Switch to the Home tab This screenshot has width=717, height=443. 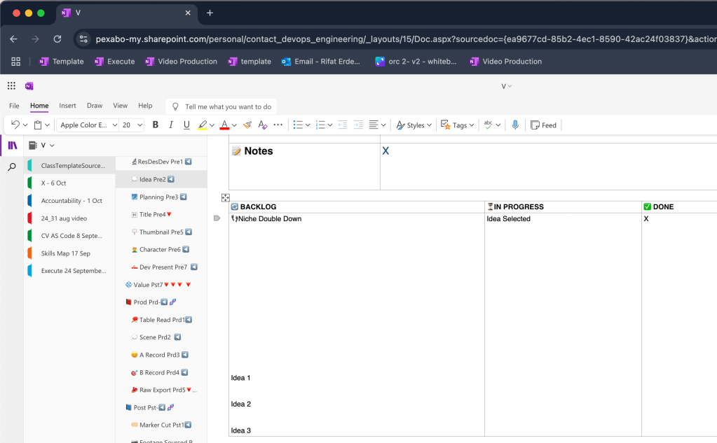(x=39, y=106)
